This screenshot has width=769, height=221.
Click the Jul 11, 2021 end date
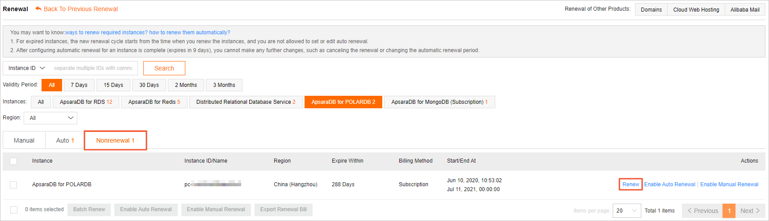pyautogui.click(x=473, y=189)
